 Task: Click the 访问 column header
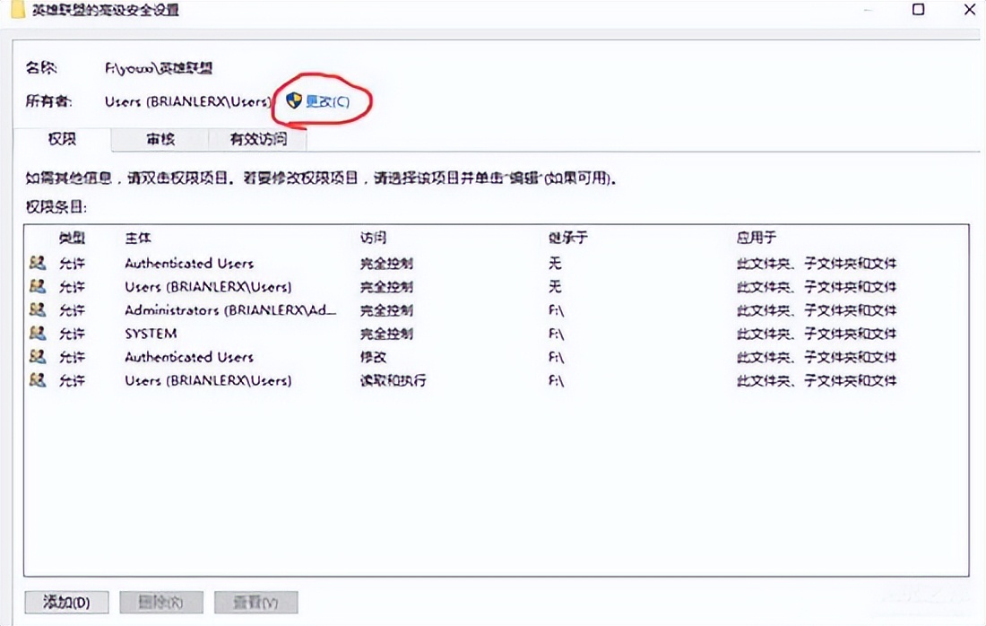click(x=372, y=238)
